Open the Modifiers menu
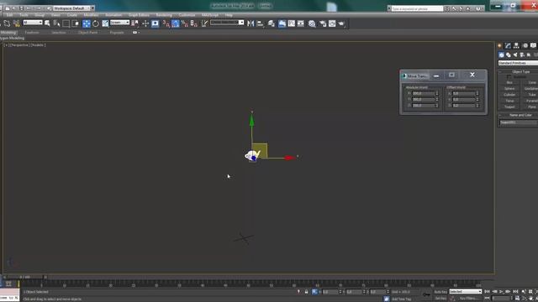 tap(92, 15)
